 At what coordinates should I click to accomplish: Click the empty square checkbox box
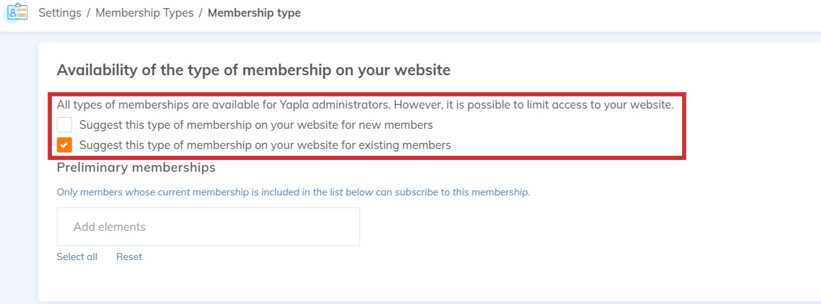(x=65, y=125)
